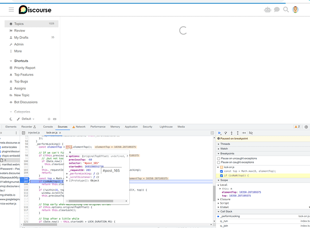Viewport: 310px width, 228px height.
Task: Select manifest.webmanifest in file navigator
Action: (x=10, y=165)
